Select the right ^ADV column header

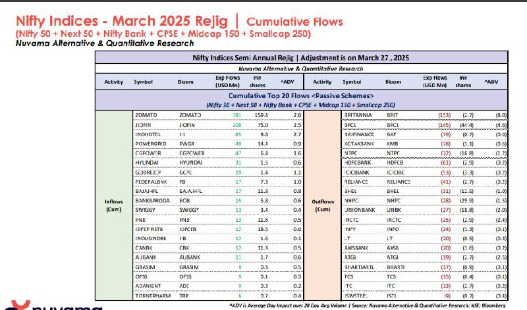tap(491, 82)
